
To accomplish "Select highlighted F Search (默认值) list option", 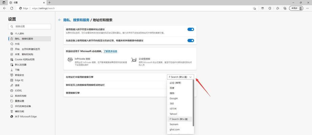I will pyautogui.click(x=180, y=119).
